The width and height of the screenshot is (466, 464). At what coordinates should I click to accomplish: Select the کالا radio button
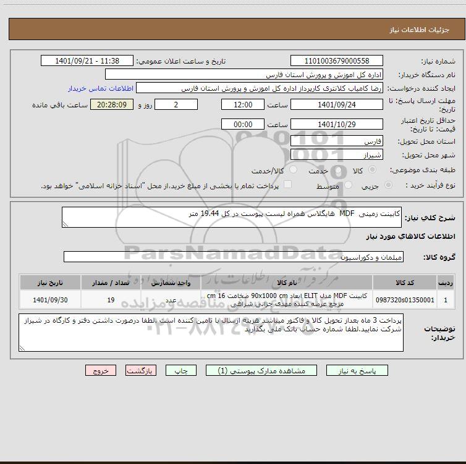[372, 170]
